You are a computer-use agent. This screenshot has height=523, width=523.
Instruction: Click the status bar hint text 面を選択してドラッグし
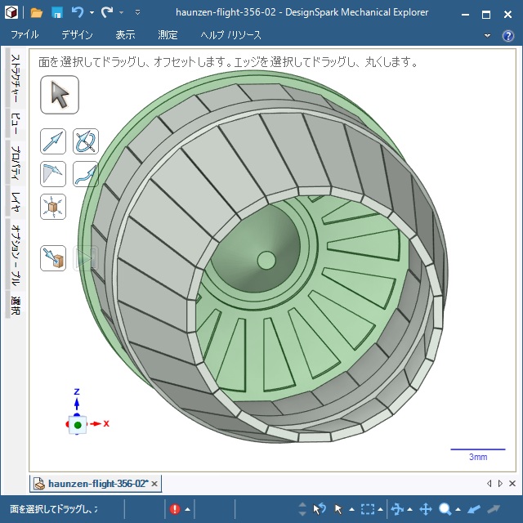click(53, 509)
